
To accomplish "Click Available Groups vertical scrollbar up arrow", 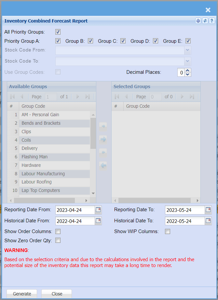I will click(x=93, y=115).
